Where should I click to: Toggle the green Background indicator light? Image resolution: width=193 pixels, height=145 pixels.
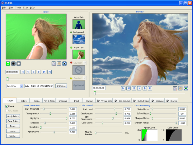pyautogui.click(x=71, y=32)
